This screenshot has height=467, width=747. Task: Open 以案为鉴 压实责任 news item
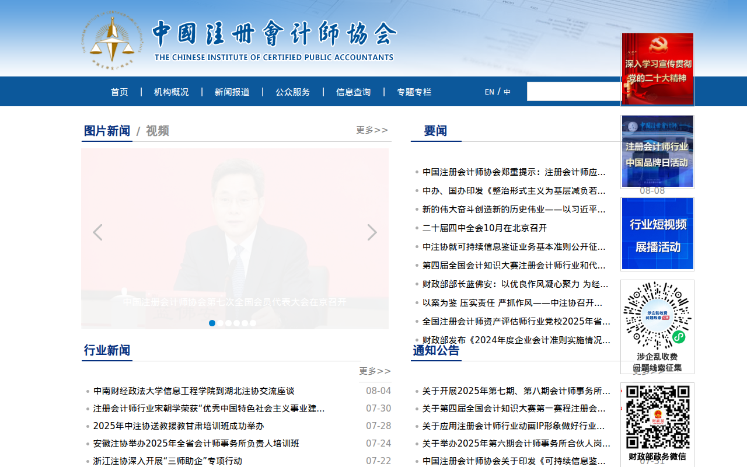(x=512, y=303)
